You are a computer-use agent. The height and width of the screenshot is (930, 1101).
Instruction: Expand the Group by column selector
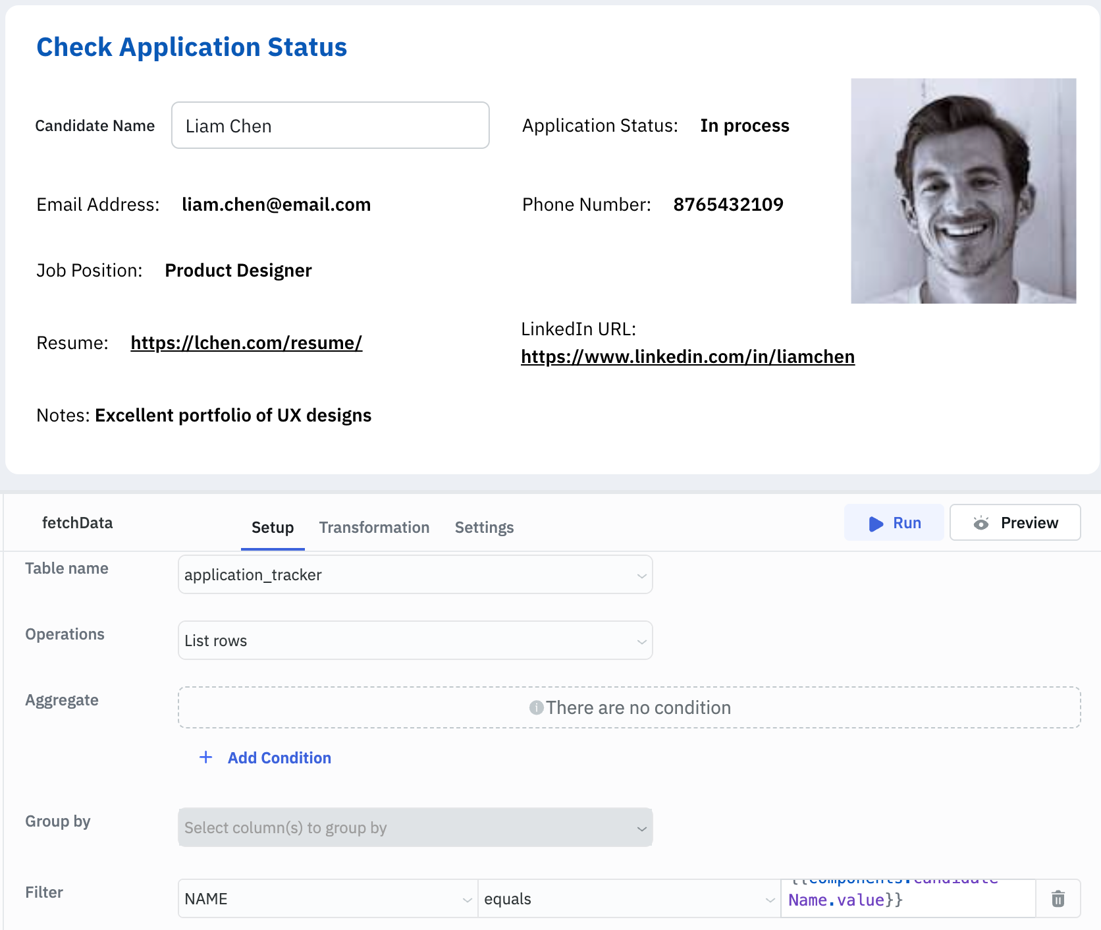pyautogui.click(x=415, y=828)
